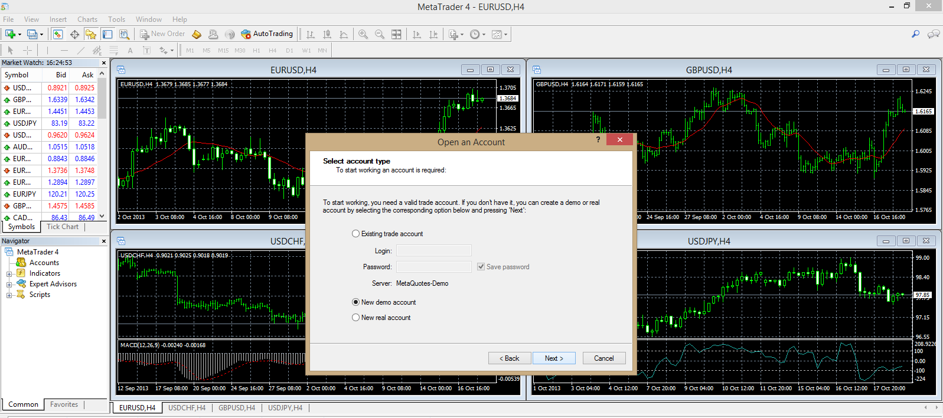Image resolution: width=943 pixels, height=418 pixels.
Task: Close the Navigator panel
Action: (x=104, y=241)
